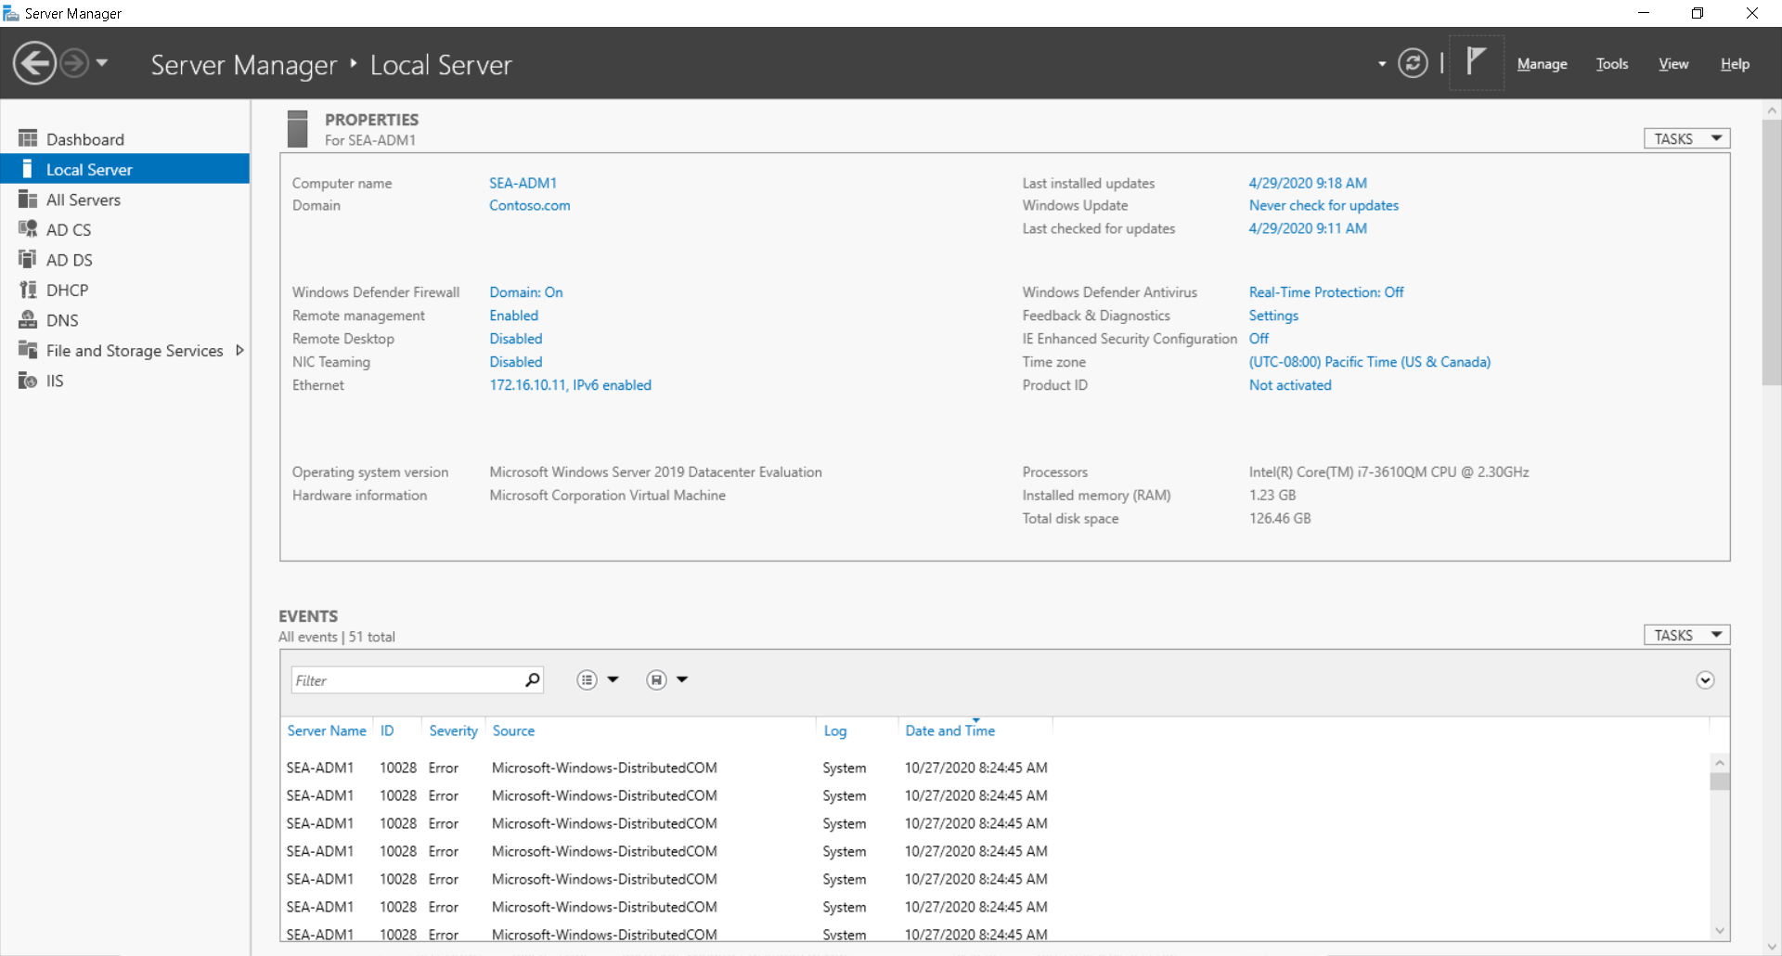Go to the DNS role page
1782x956 pixels.
click(62, 320)
